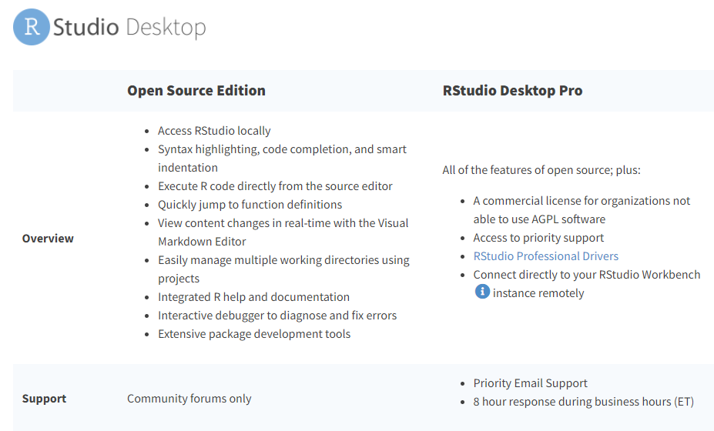Click 'Quickly jump to function definitions'
Screen dimensions: 714x431
[x=250, y=205]
